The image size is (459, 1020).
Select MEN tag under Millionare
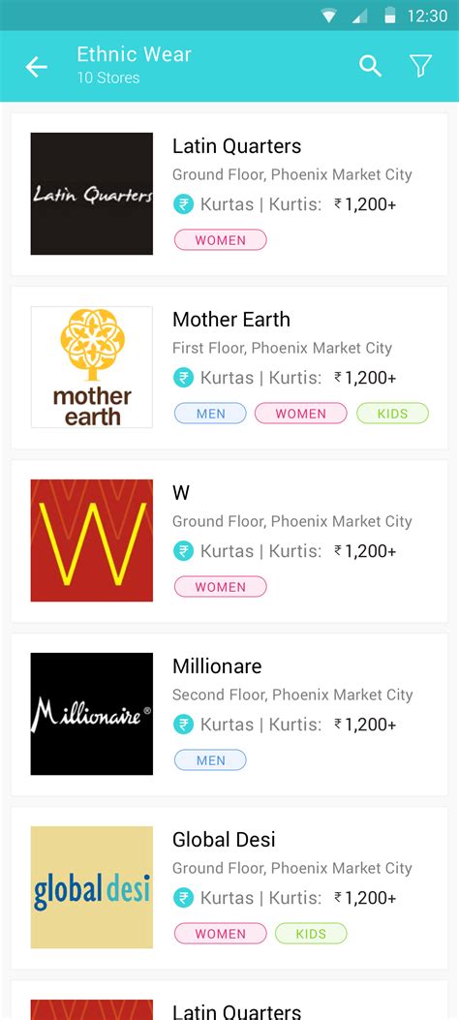[210, 759]
